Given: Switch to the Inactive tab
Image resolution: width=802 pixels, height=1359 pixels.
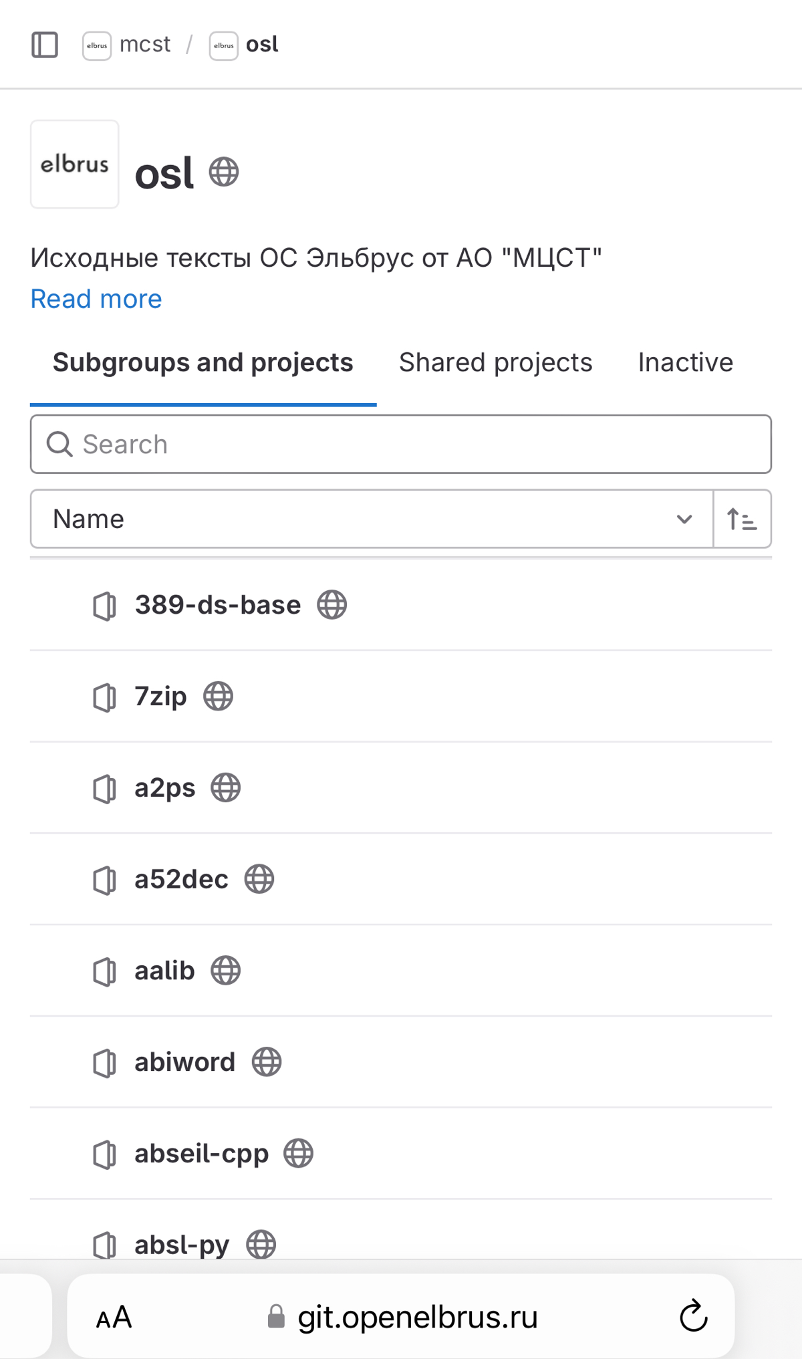Looking at the screenshot, I should click(x=686, y=362).
